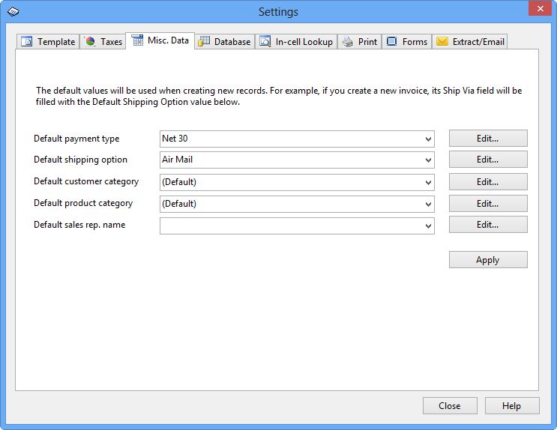Click the Print tab printer icon

coord(348,41)
